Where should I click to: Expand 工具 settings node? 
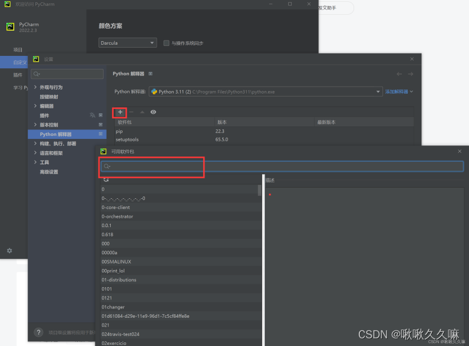tap(35, 162)
